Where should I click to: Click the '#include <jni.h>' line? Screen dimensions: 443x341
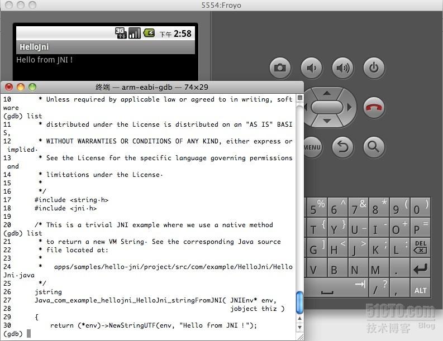[x=65, y=208]
